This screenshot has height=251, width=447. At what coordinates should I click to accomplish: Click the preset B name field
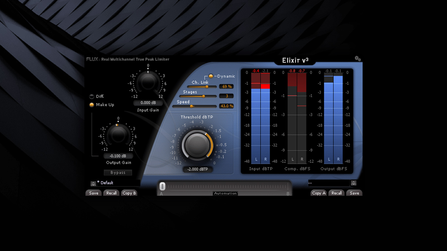329,183
